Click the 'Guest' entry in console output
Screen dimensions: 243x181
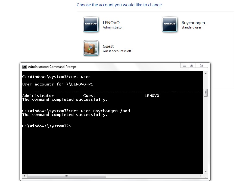click(x=89, y=96)
